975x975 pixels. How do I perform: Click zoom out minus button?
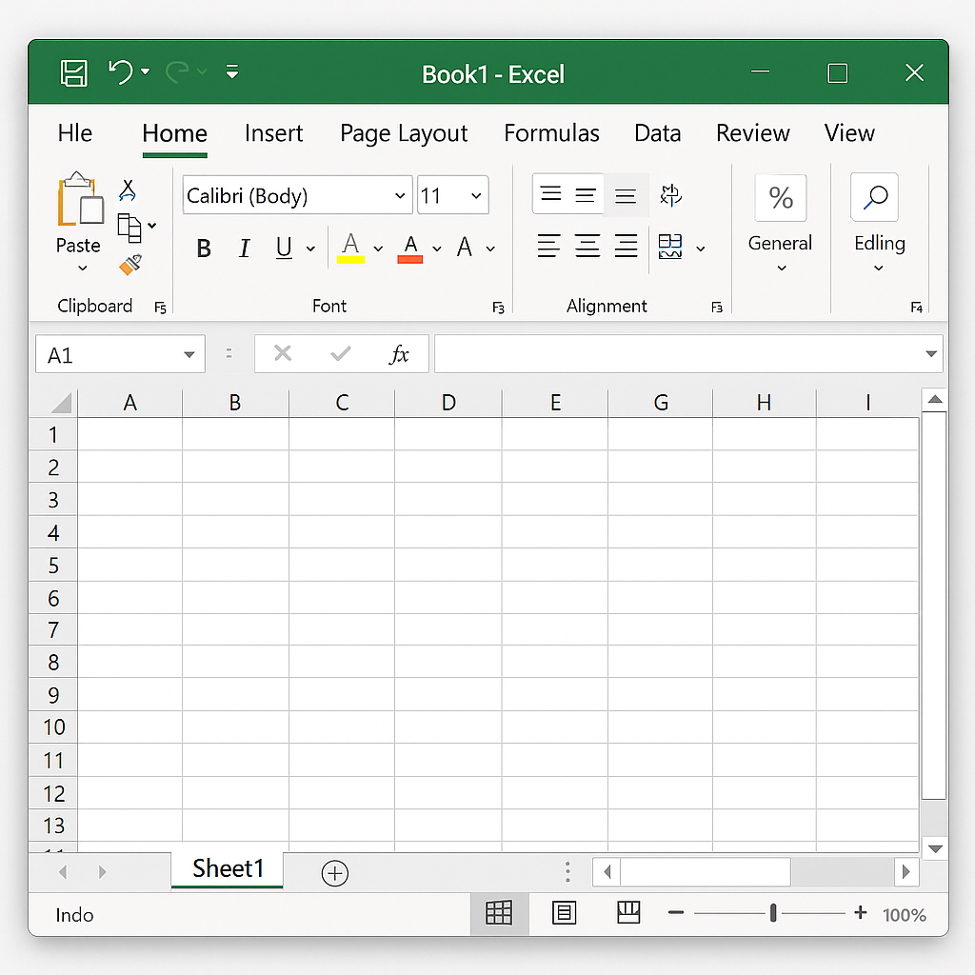point(676,913)
